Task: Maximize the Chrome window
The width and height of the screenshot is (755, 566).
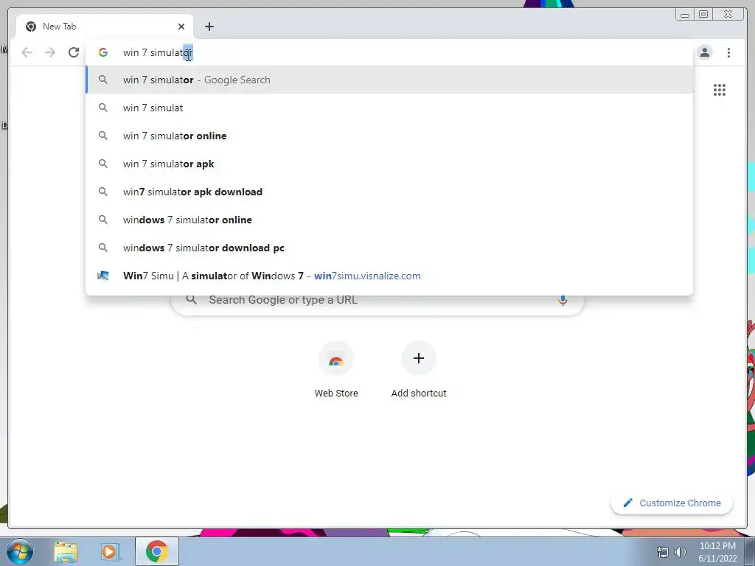Action: click(x=703, y=15)
